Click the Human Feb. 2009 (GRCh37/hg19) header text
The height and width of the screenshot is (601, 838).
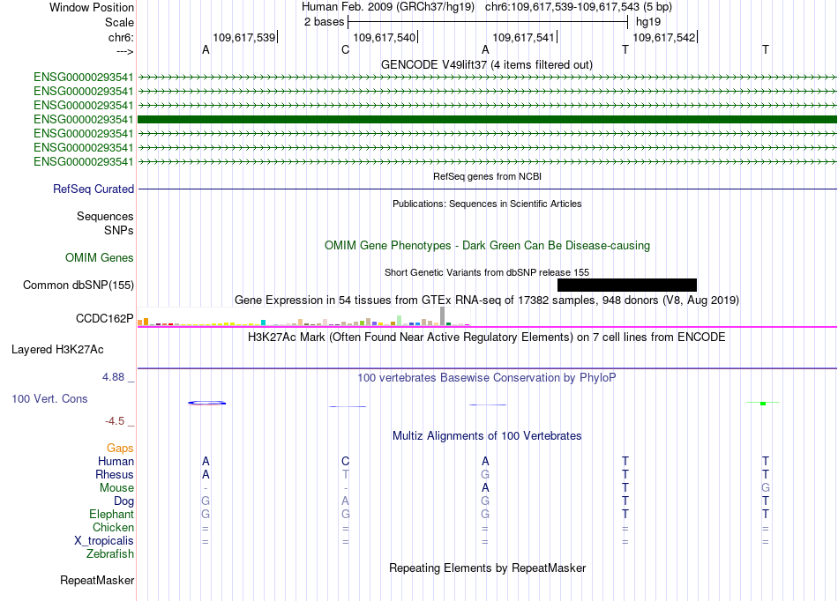point(388,7)
